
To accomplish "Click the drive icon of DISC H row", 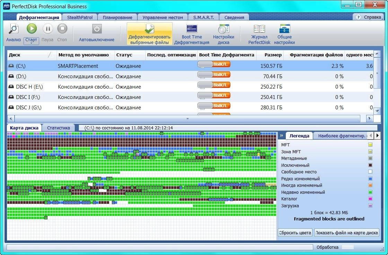I will point(11,87).
